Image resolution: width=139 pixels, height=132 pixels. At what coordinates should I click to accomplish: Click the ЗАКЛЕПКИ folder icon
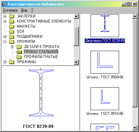(x=12, y=16)
